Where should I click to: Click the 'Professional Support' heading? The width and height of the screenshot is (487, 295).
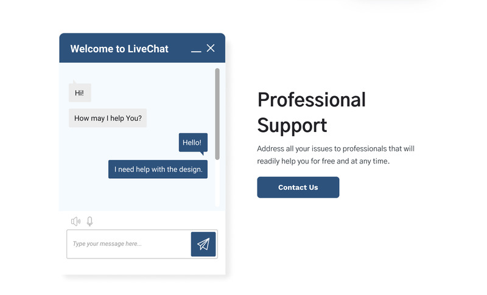(311, 112)
